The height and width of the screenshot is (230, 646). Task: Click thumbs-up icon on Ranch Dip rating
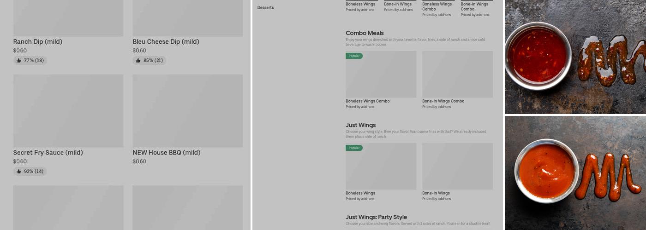click(x=19, y=60)
